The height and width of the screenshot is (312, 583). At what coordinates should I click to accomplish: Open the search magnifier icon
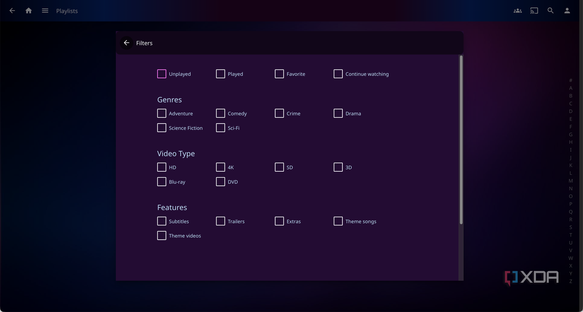[550, 11]
